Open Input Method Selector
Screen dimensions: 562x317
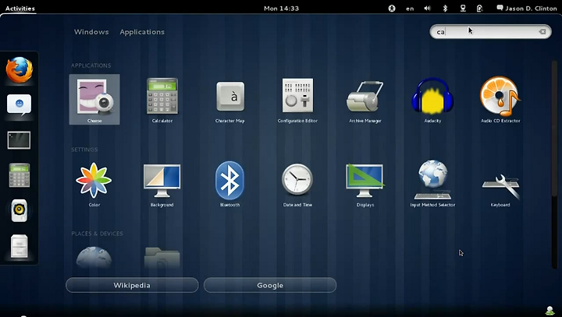coord(432,184)
